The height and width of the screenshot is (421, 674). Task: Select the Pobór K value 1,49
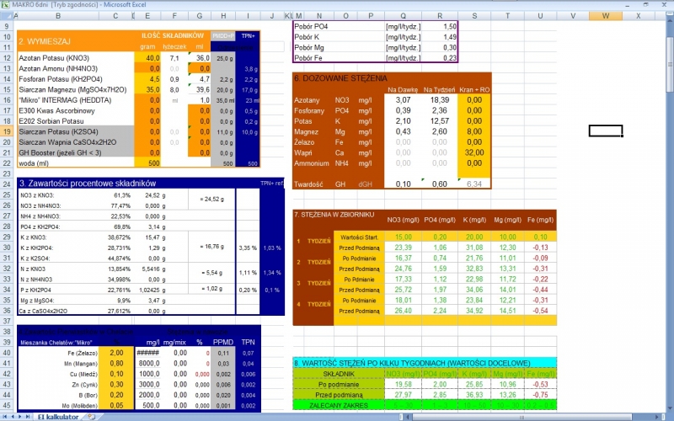pyautogui.click(x=440, y=37)
